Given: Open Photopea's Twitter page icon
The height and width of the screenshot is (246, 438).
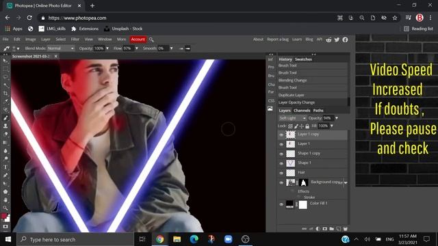Looking at the screenshot, I should 337,40.
